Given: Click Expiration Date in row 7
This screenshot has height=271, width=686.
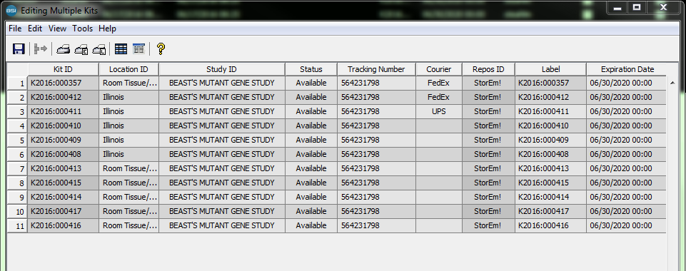Looking at the screenshot, I should coord(627,168).
